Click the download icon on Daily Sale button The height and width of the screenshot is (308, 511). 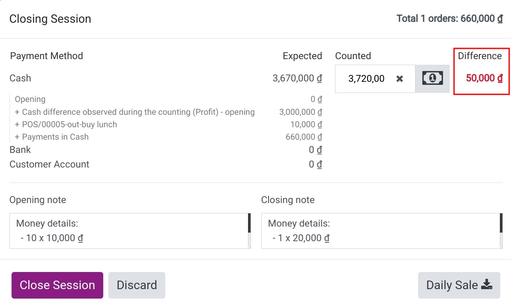(x=487, y=284)
